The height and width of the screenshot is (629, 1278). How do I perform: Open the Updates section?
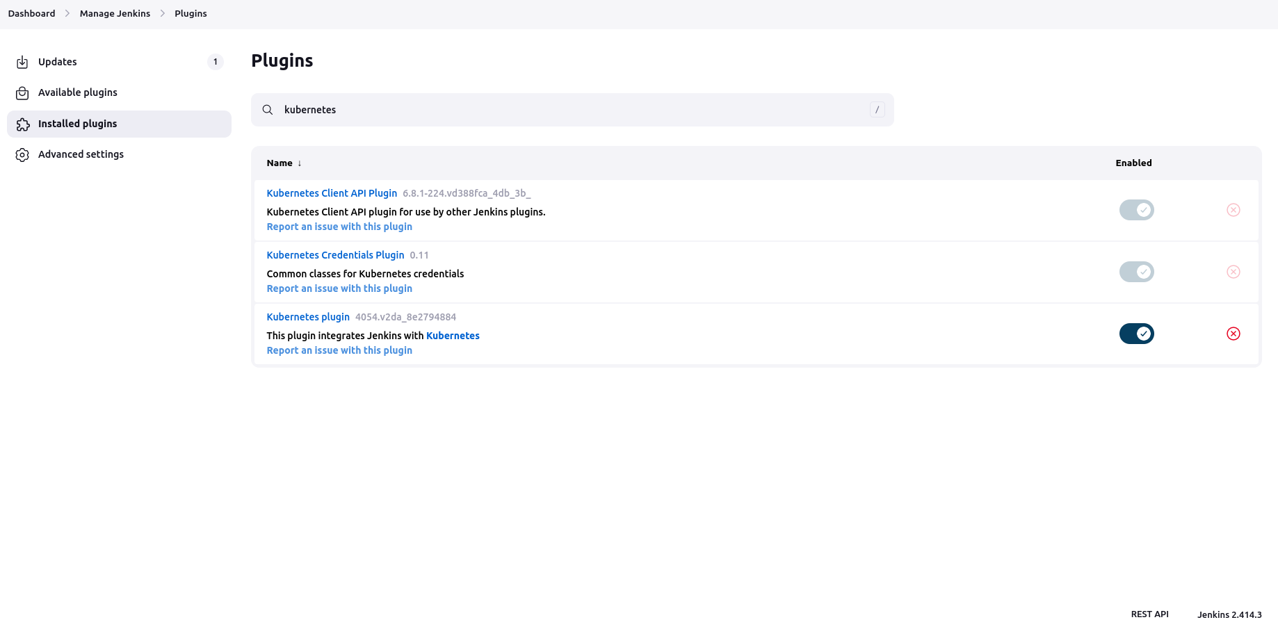119,62
